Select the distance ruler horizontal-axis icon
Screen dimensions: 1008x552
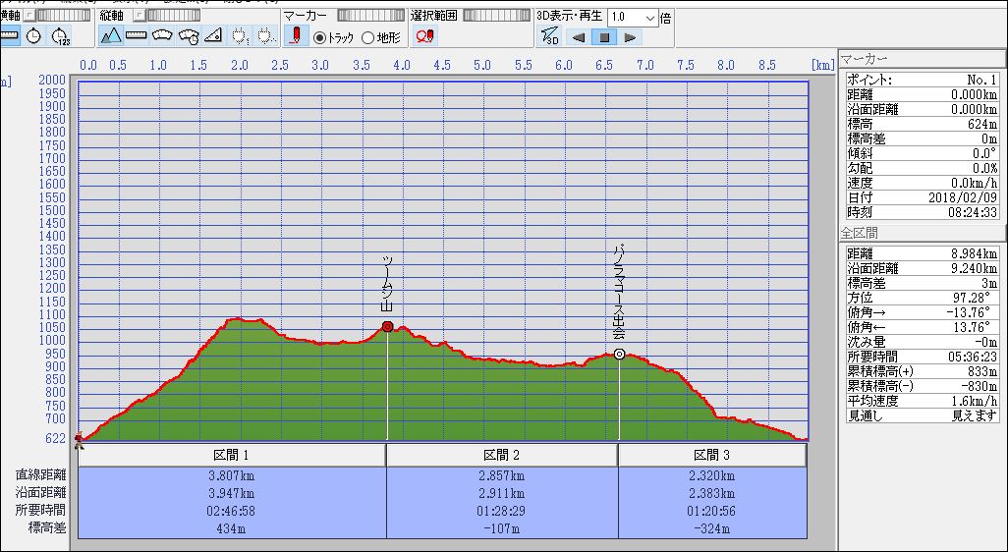click(x=9, y=36)
